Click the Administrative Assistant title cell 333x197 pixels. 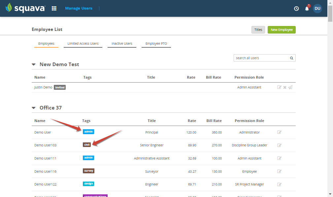pyautogui.click(x=151, y=158)
